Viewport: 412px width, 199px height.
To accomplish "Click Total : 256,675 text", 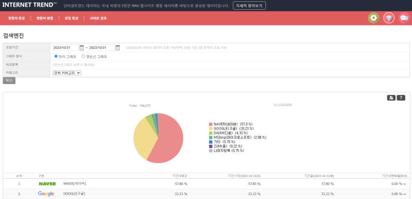I will coord(140,105).
